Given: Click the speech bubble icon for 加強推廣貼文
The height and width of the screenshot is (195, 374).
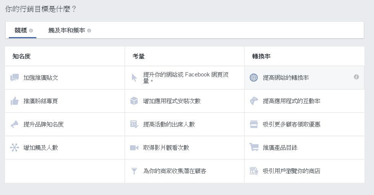Looking at the screenshot, I should (x=15, y=78).
